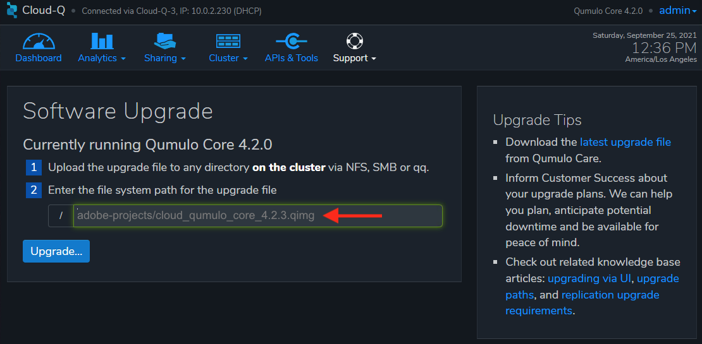Expand the Analytics dropdown menu

pyautogui.click(x=102, y=58)
